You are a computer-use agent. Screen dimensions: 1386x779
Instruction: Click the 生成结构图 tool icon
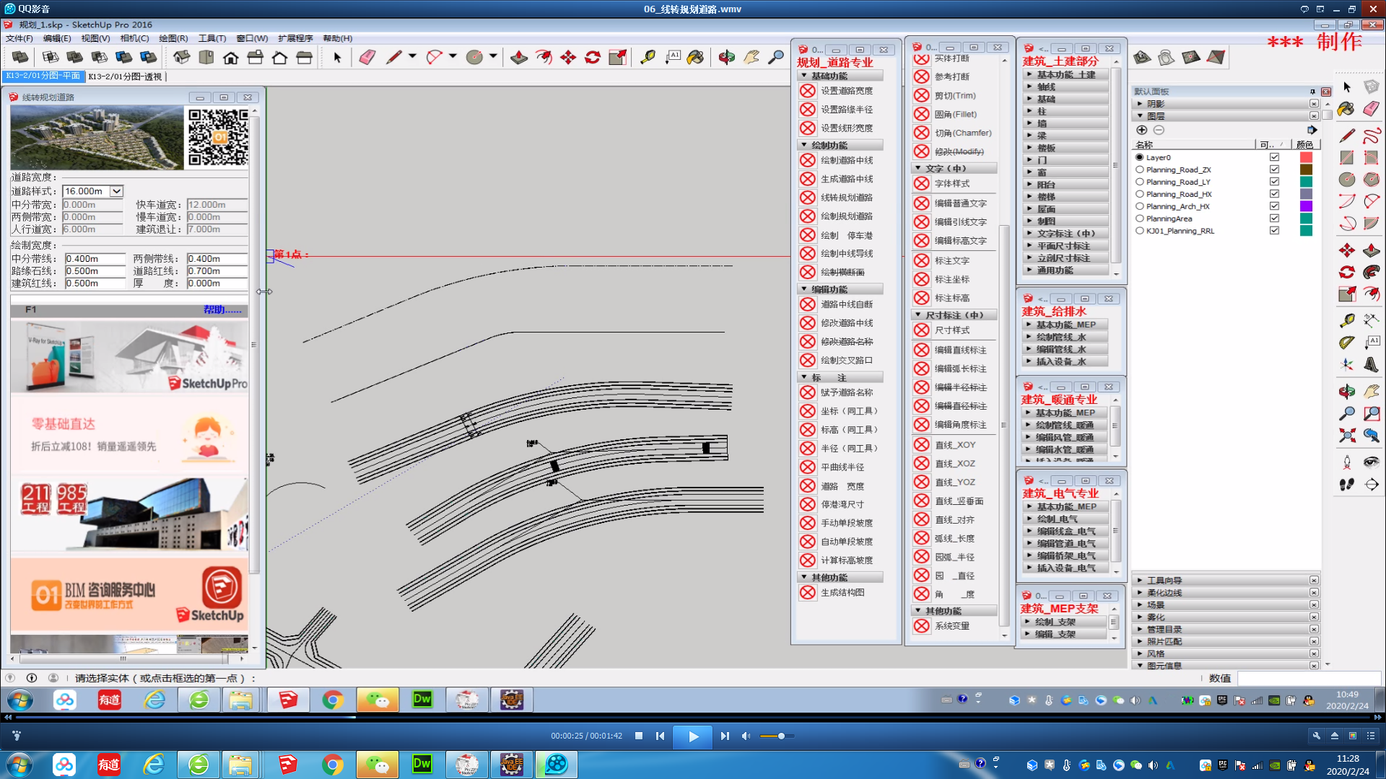coord(808,593)
